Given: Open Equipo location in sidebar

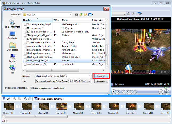Looking at the screenshot, I should 13,58.
